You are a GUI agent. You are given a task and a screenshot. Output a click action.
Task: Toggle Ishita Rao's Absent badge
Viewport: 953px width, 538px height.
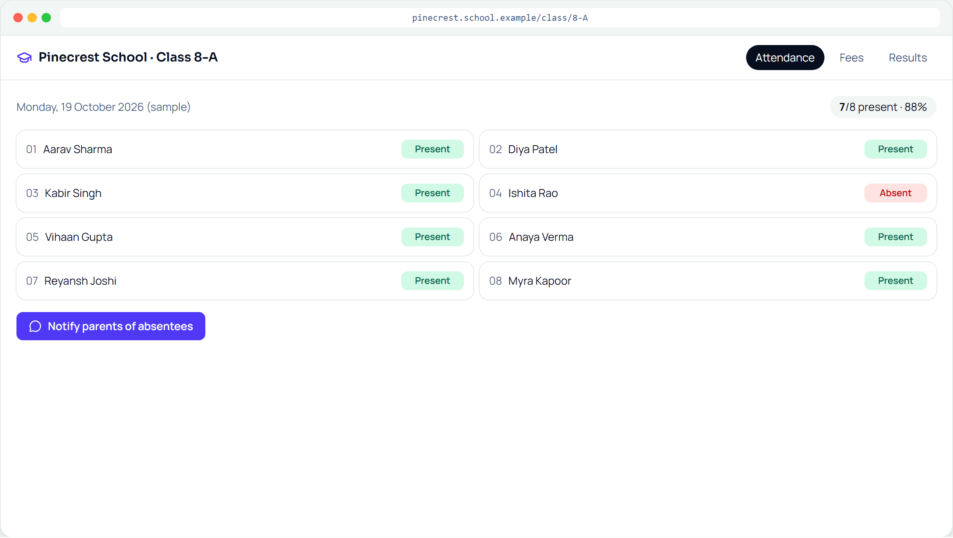tap(895, 193)
